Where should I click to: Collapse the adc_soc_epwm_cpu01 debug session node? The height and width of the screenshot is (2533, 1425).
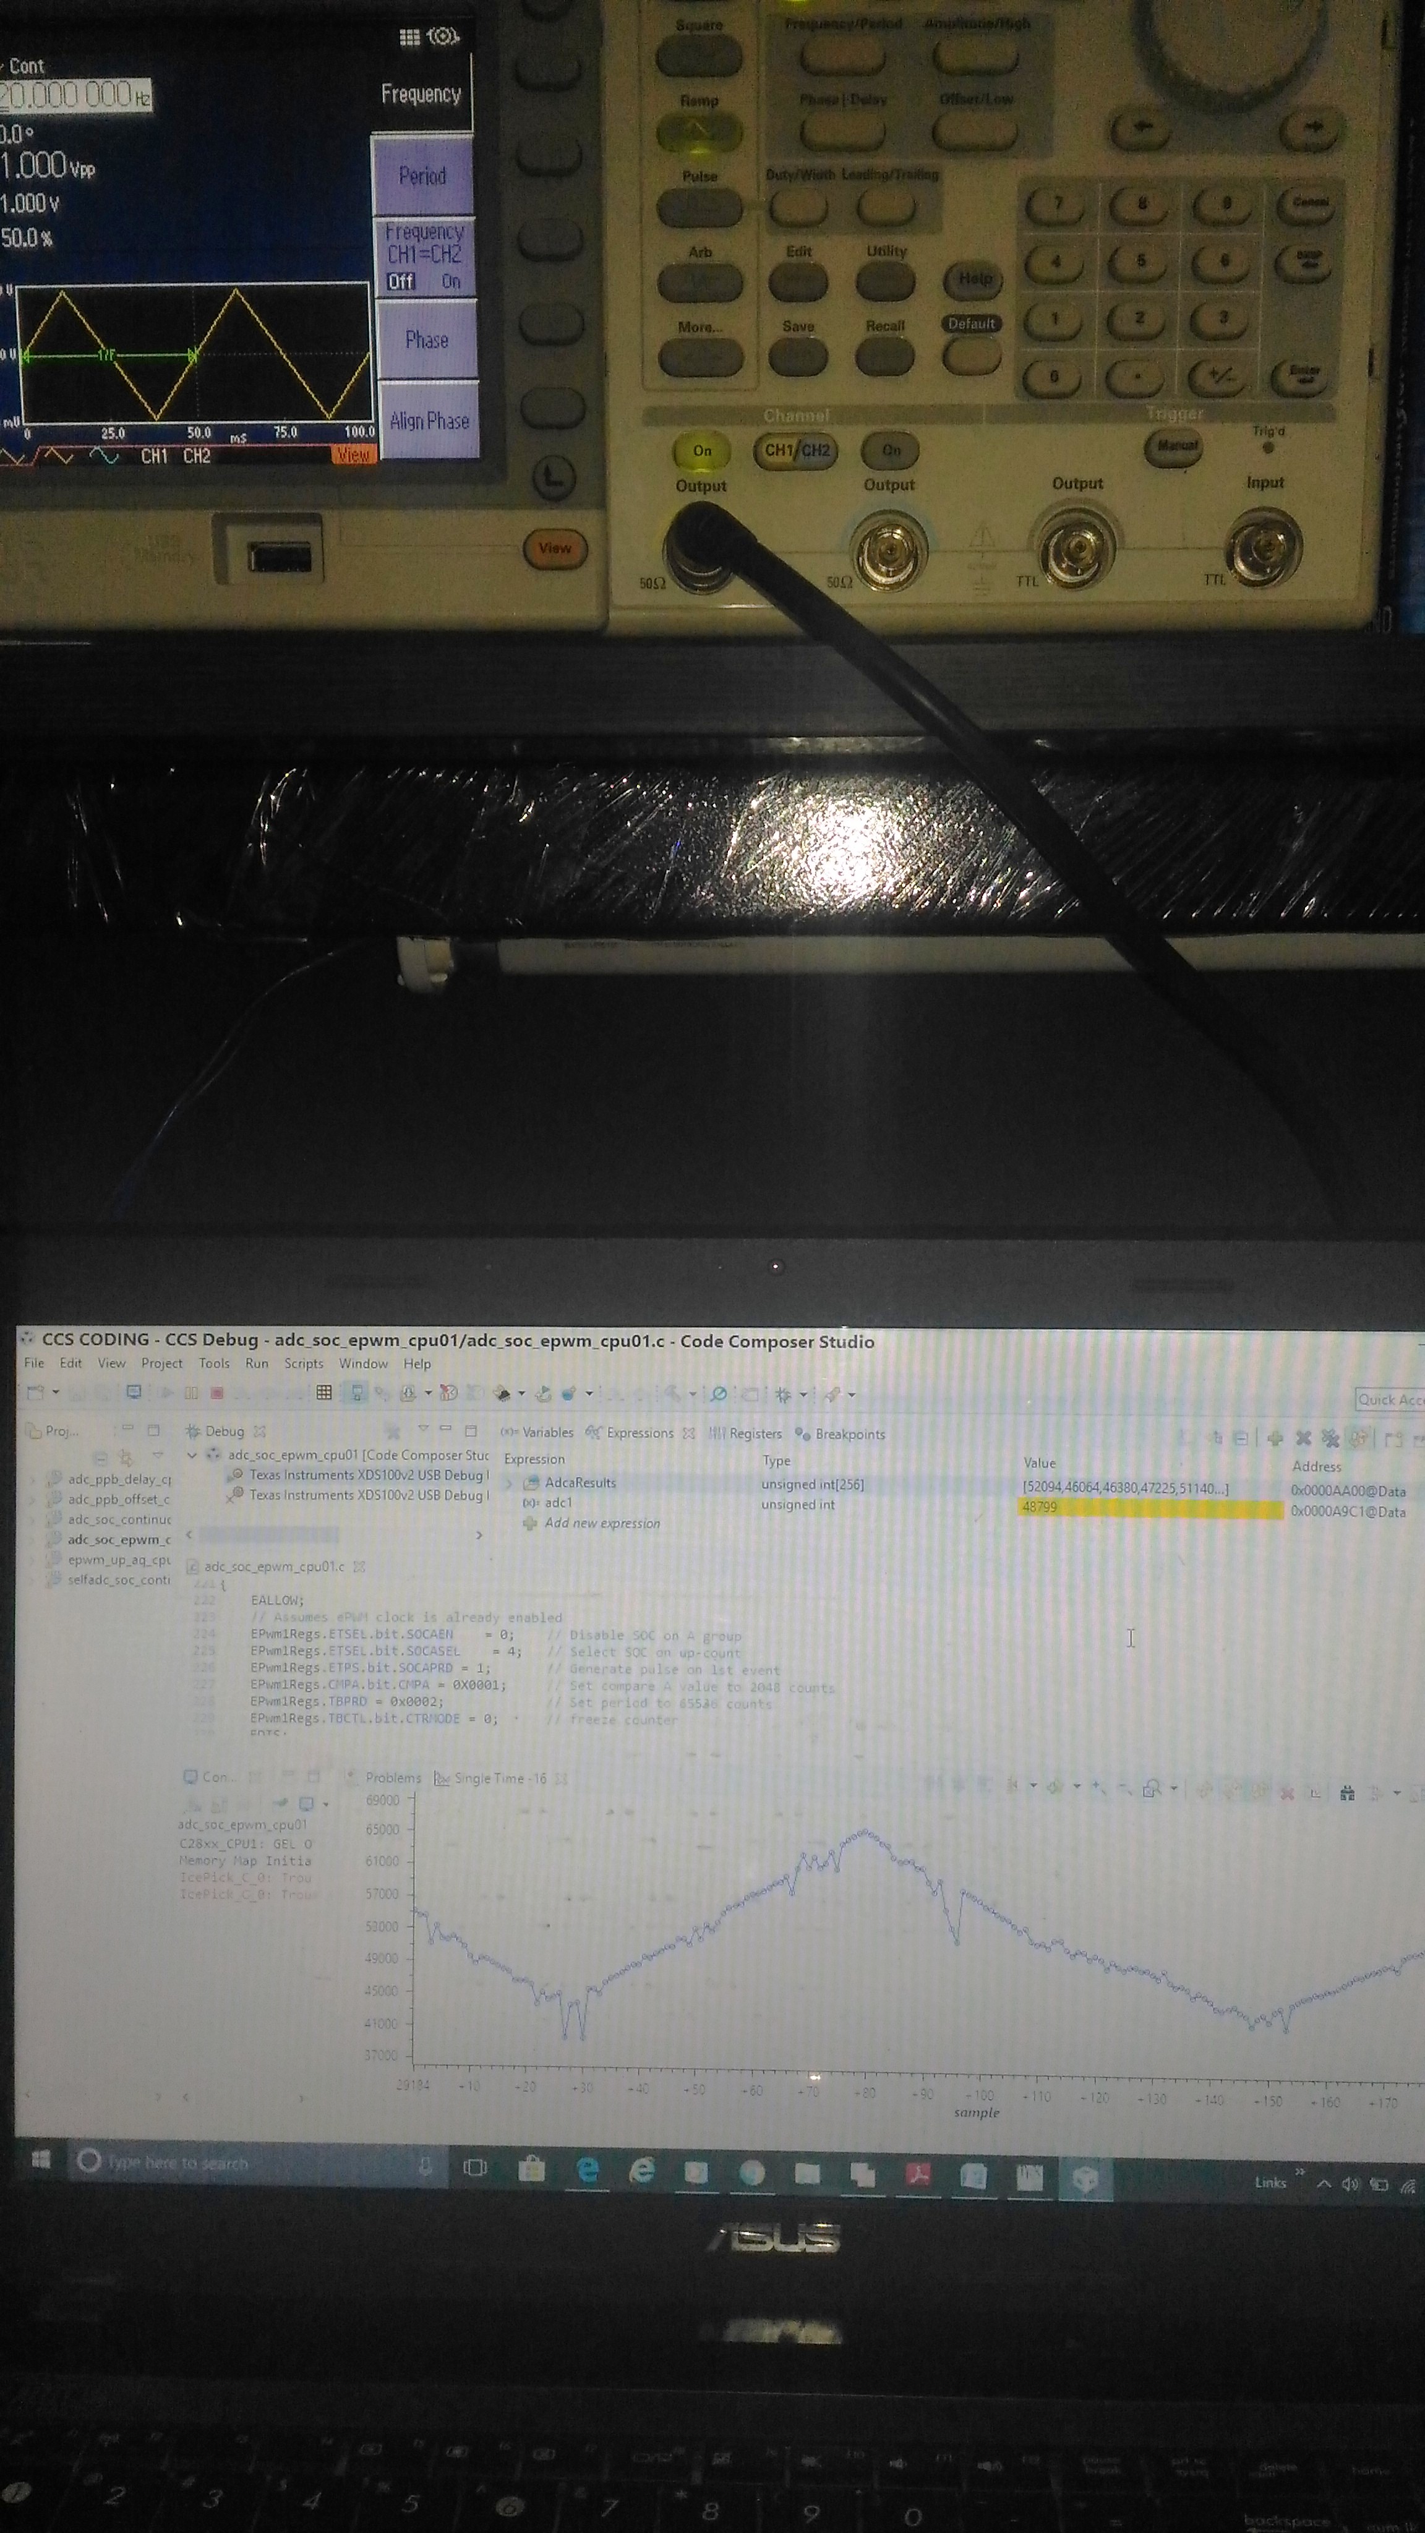(193, 1454)
